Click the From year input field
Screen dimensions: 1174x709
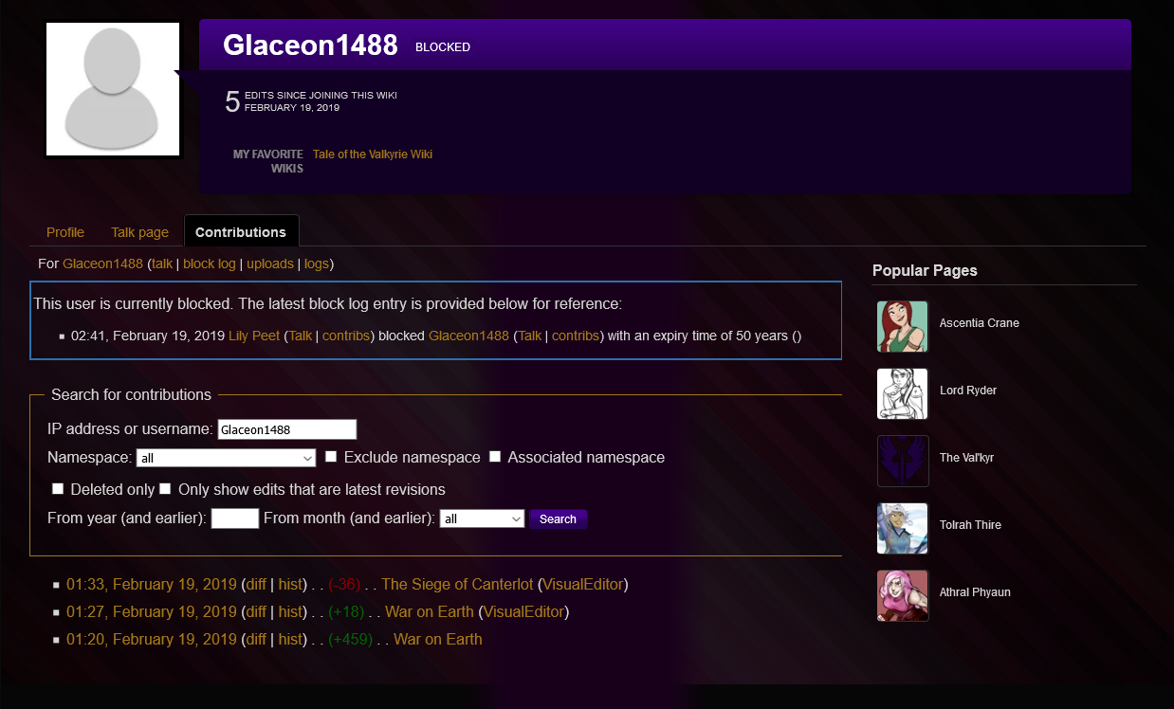click(x=235, y=518)
